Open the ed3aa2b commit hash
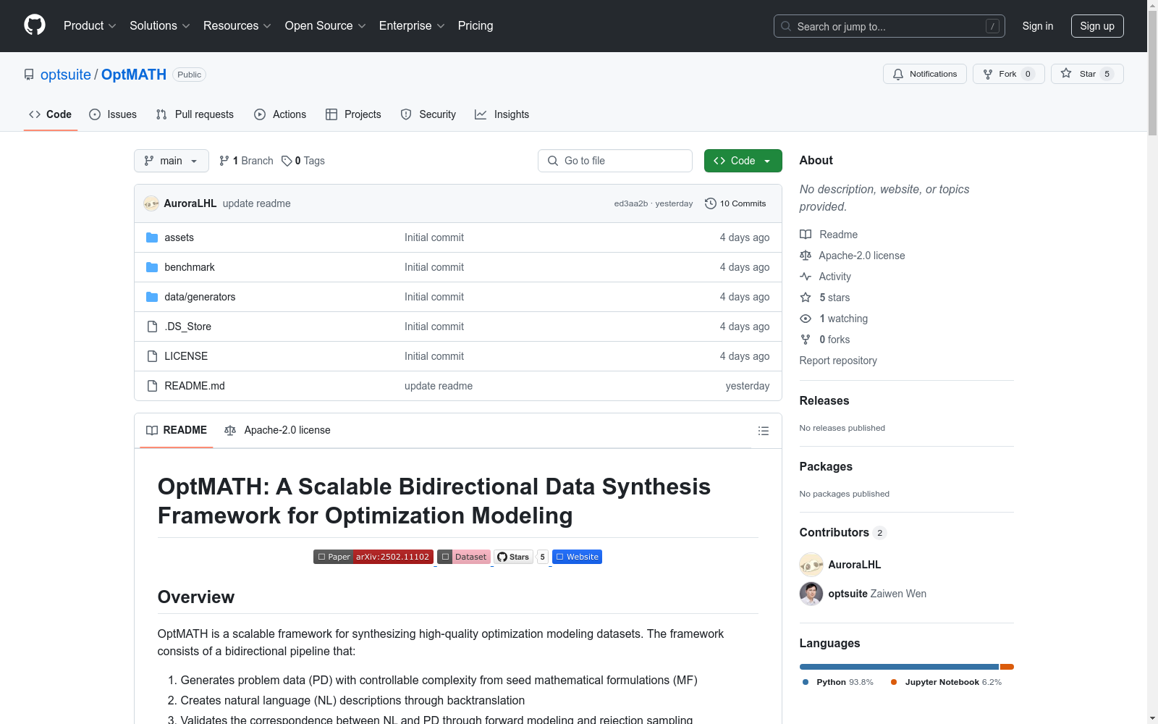 coord(630,203)
